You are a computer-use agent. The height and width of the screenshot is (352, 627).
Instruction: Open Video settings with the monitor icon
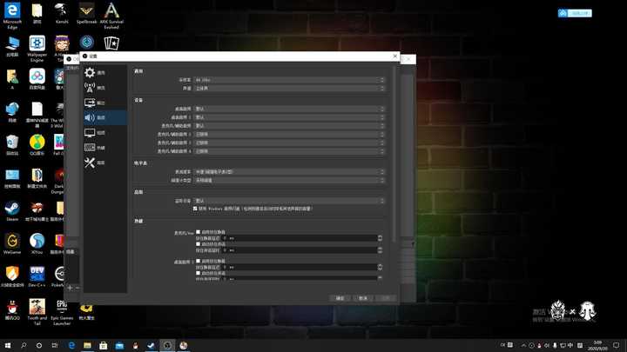[90, 132]
